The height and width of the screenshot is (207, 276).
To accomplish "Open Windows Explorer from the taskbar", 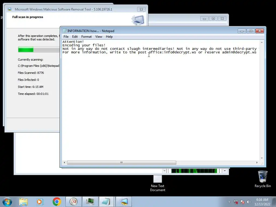I will tap(23, 202).
